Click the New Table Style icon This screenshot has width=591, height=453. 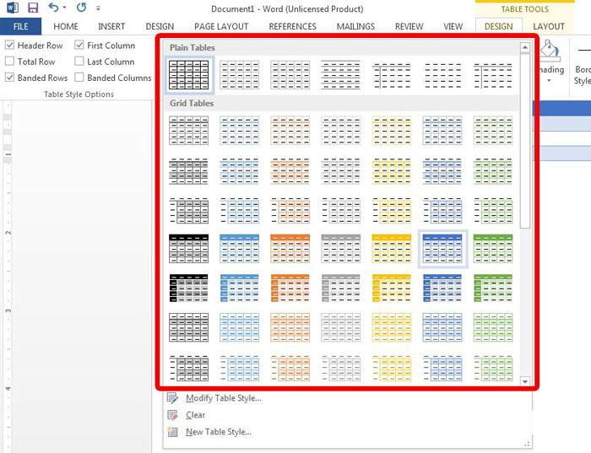(x=172, y=432)
